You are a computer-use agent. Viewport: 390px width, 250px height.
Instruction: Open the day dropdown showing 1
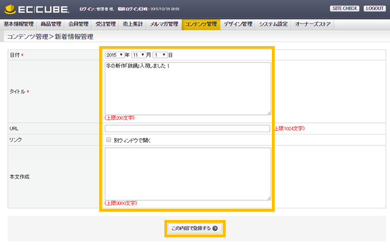pyautogui.click(x=160, y=55)
